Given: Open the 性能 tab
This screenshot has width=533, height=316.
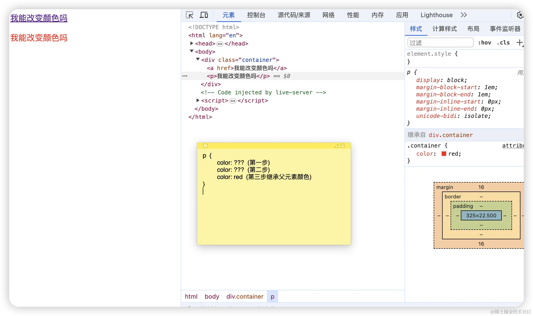Looking at the screenshot, I should [353, 15].
